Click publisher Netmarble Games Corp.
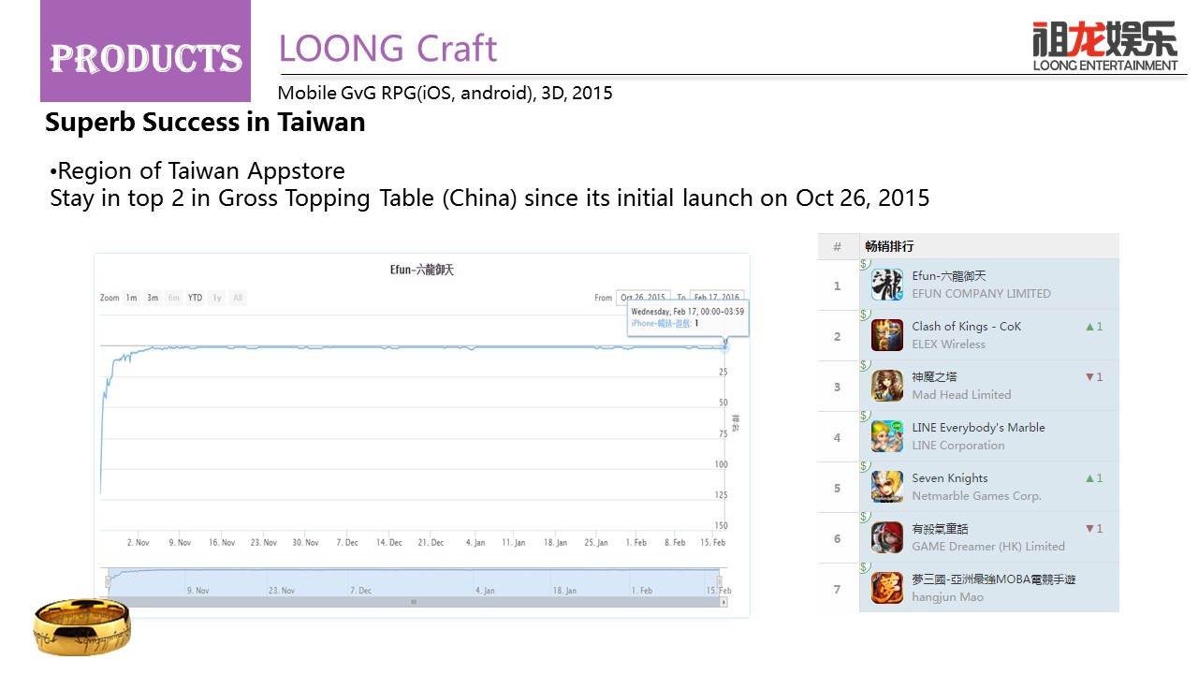 pyautogui.click(x=977, y=496)
